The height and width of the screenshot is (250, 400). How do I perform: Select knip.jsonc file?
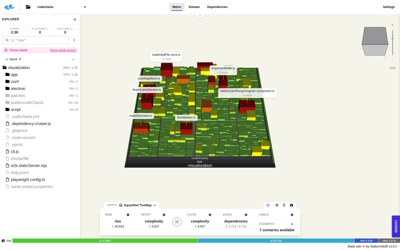pyautogui.click(x=40, y=172)
